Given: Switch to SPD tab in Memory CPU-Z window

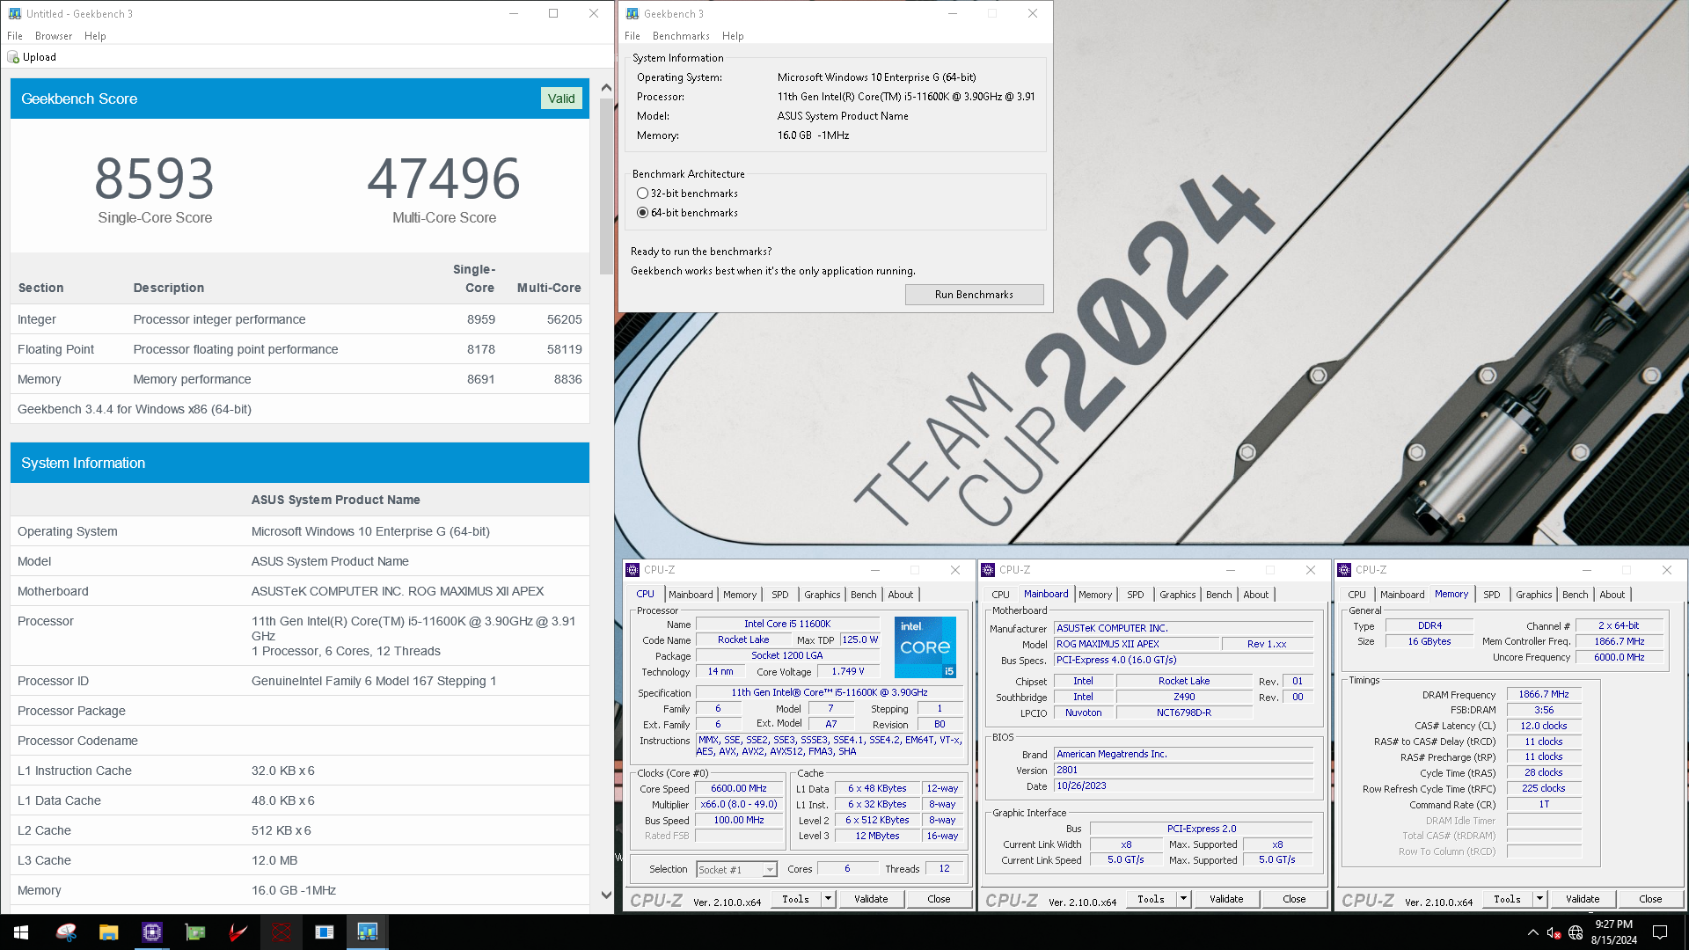Looking at the screenshot, I should 1492,595.
